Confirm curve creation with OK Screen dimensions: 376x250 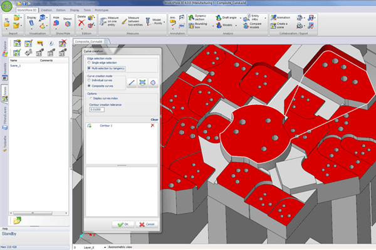tap(122, 224)
